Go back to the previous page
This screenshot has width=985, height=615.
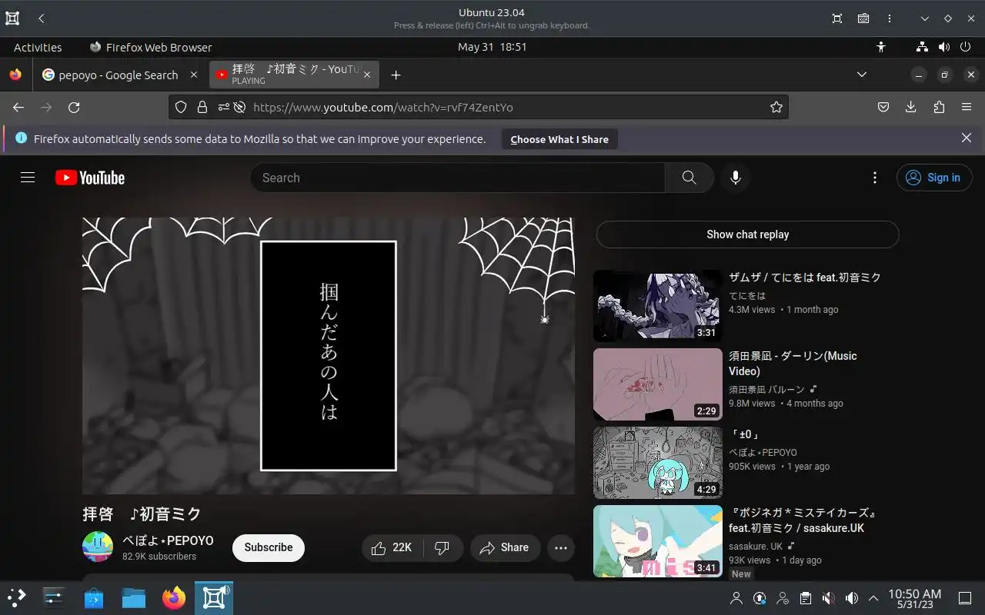point(18,108)
